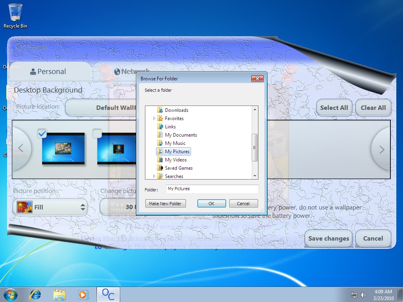The width and height of the screenshot is (403, 302).
Task: Click the Windows Start orb
Action: (11, 295)
